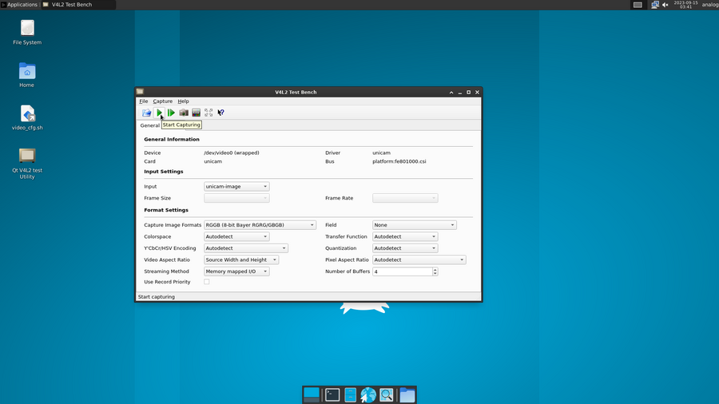Screen dimensions: 719x404
Task: Click the test pattern colorbars icon
Action: 197,113
